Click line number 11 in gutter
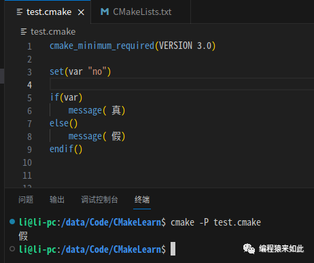 (x=27, y=175)
